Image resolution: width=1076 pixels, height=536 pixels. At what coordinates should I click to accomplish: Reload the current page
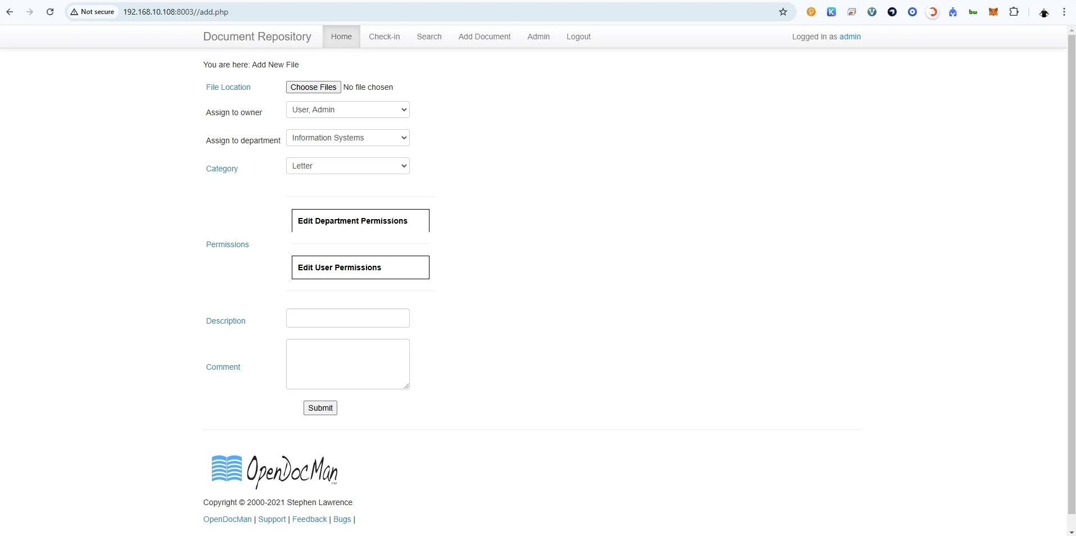pyautogui.click(x=50, y=12)
